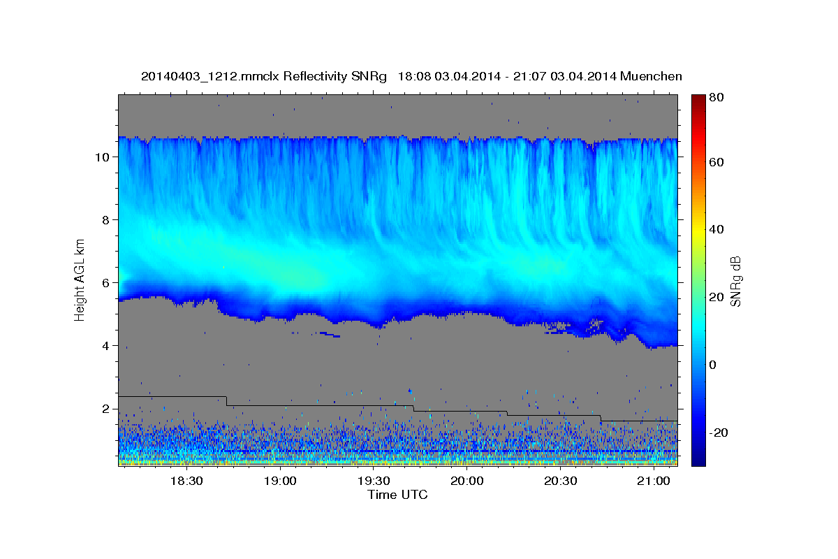Viewport: 838px width, 559px height.
Task: Click the height tick label 4
Action: [105, 346]
